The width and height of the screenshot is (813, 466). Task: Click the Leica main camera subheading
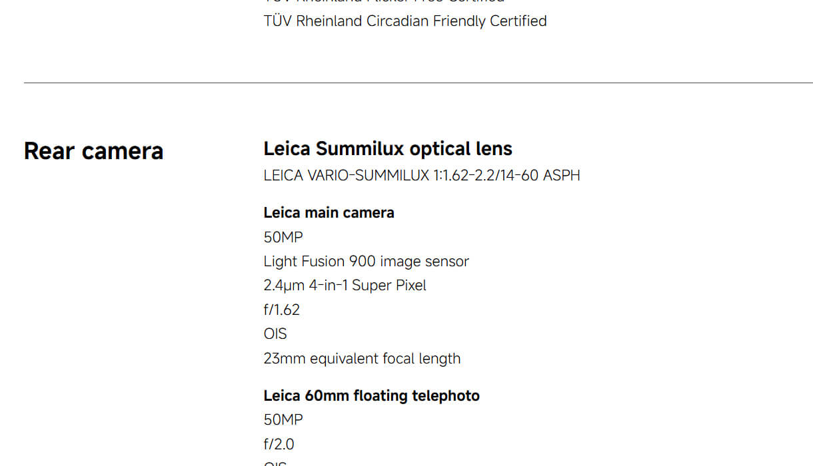pos(329,213)
